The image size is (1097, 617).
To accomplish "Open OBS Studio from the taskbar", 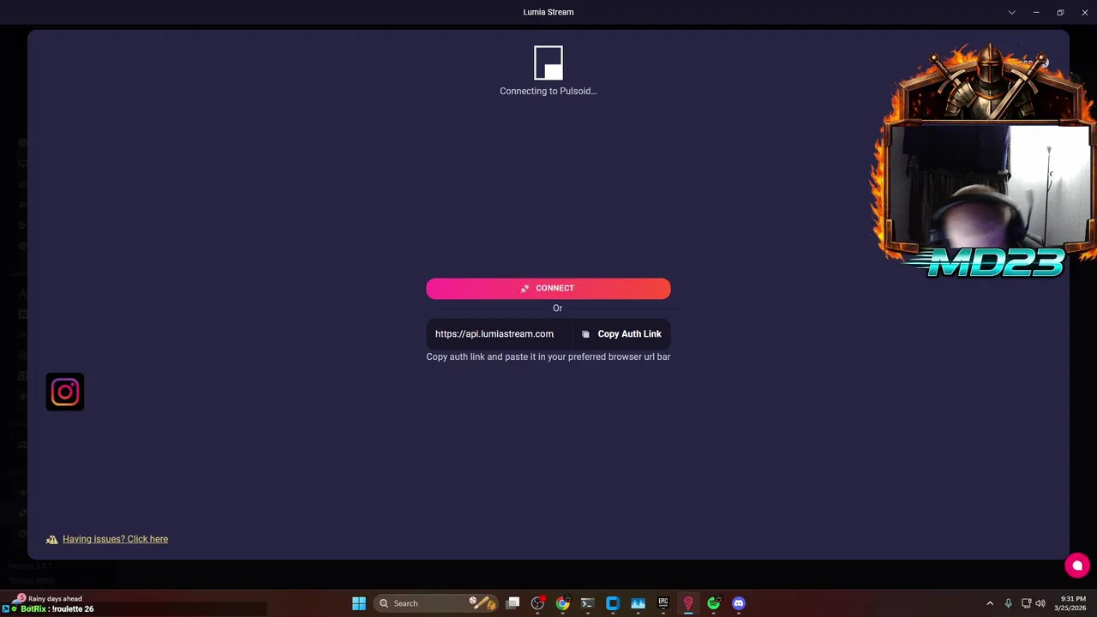I will pyautogui.click(x=537, y=603).
